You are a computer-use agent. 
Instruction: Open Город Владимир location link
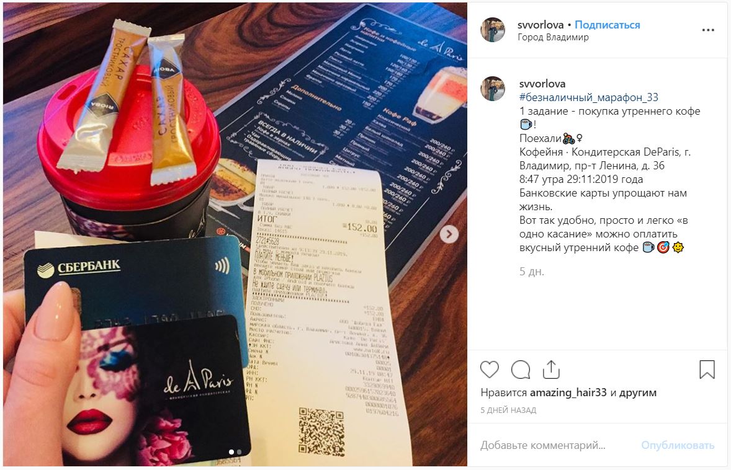click(553, 37)
